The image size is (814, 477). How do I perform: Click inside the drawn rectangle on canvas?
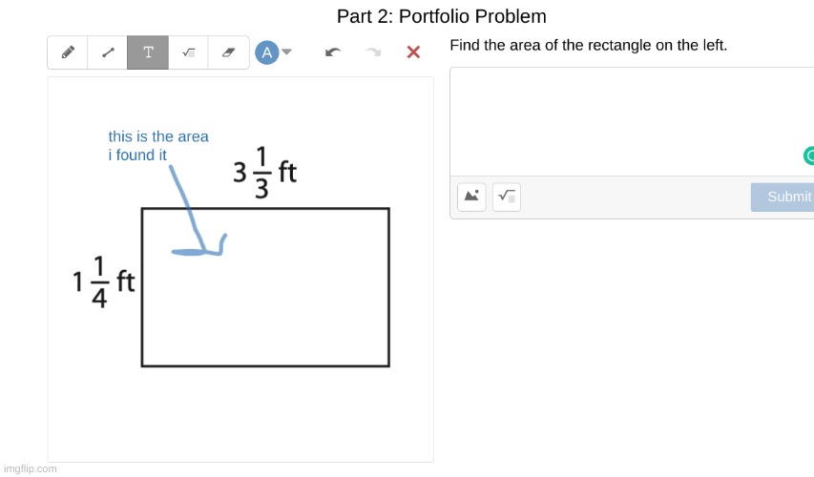286,305
